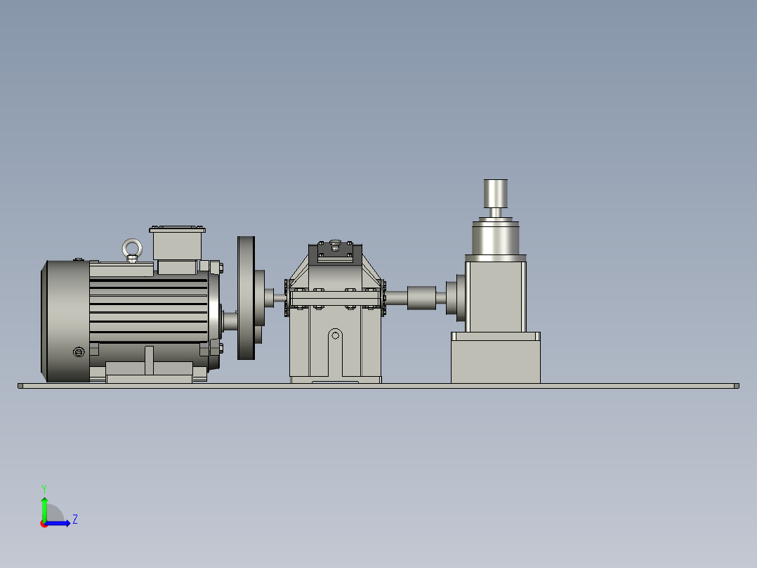Screen dimensions: 757x568
Task: Select the motor's ribbed cooling-fin housing
Action: coord(148,310)
